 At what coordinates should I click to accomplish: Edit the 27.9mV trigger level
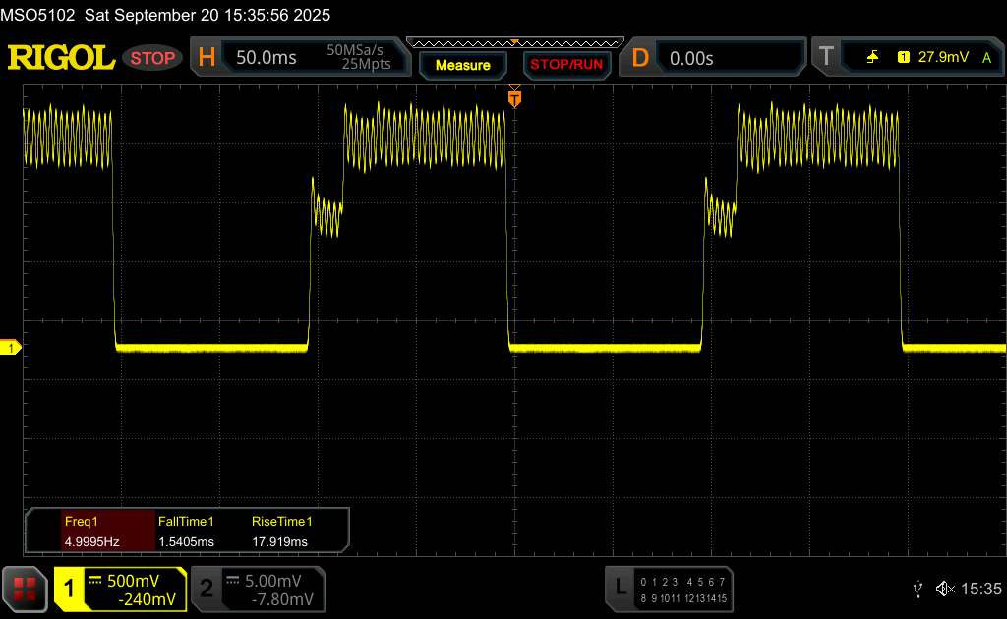tap(941, 58)
